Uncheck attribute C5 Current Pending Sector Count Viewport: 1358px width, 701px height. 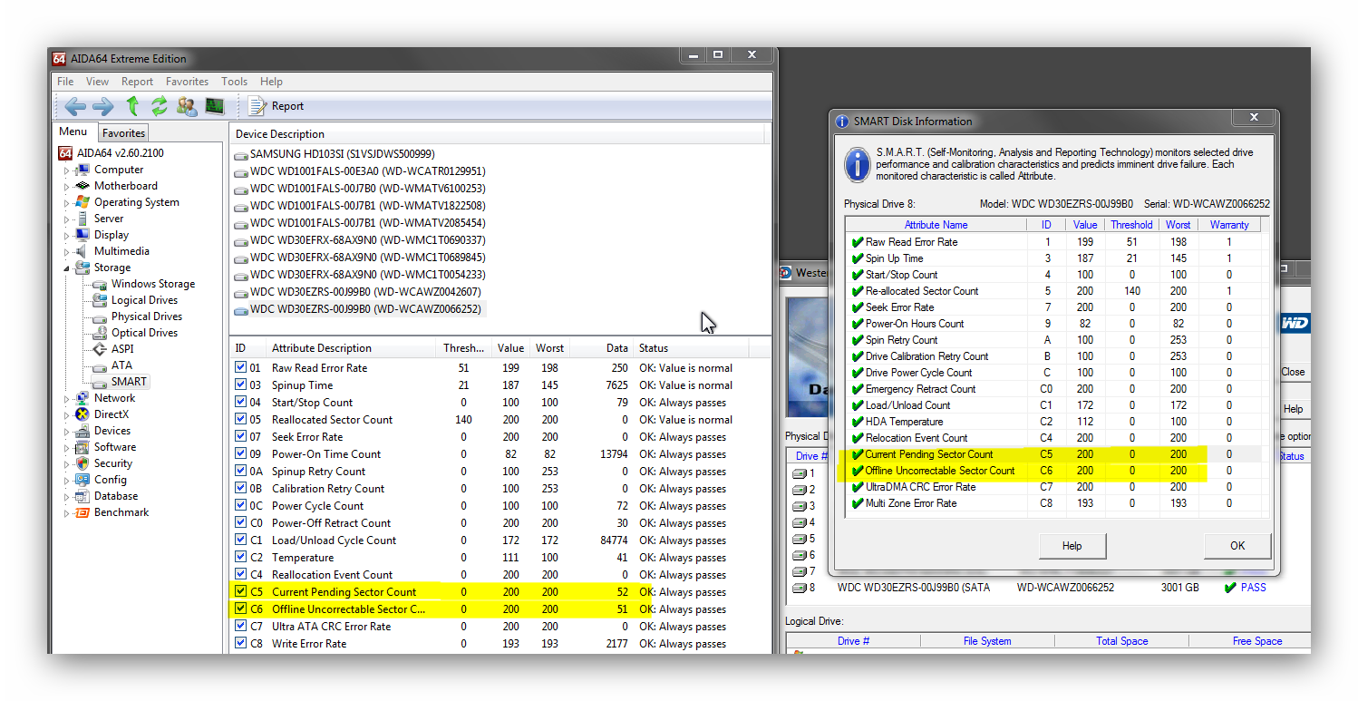point(240,591)
